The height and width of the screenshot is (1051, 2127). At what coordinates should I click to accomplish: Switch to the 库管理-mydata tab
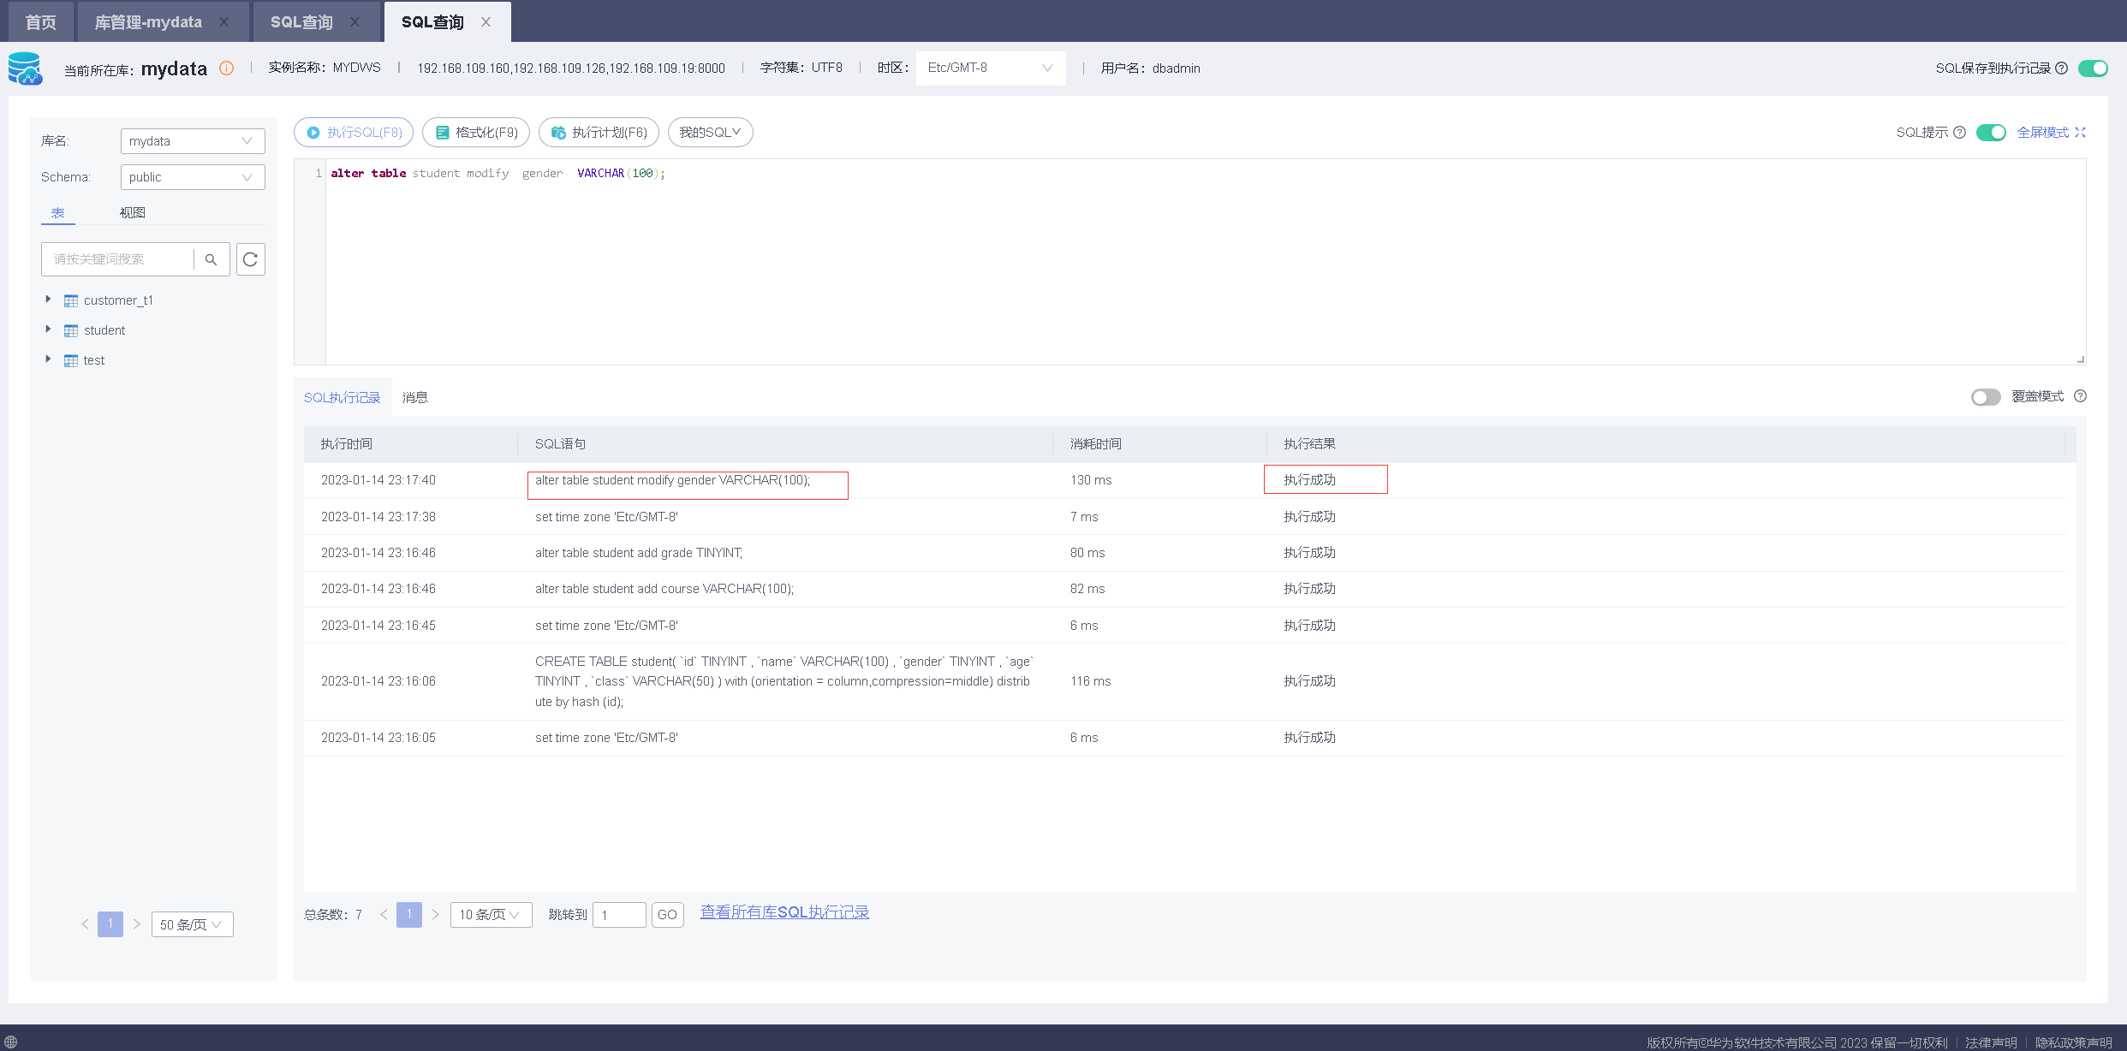coord(148,22)
